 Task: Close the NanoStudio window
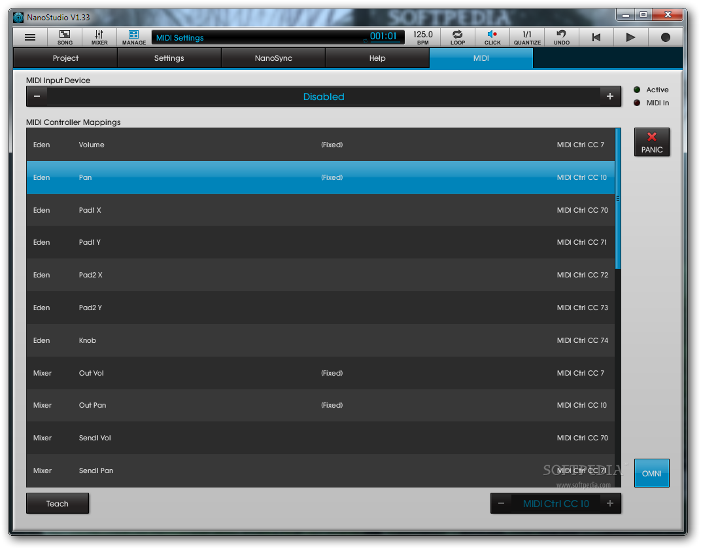pyautogui.click(x=668, y=15)
